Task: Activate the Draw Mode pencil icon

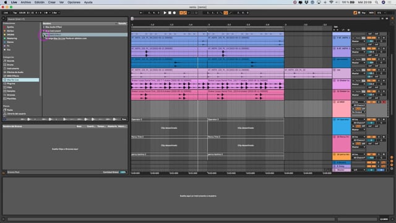Action: 355,12
